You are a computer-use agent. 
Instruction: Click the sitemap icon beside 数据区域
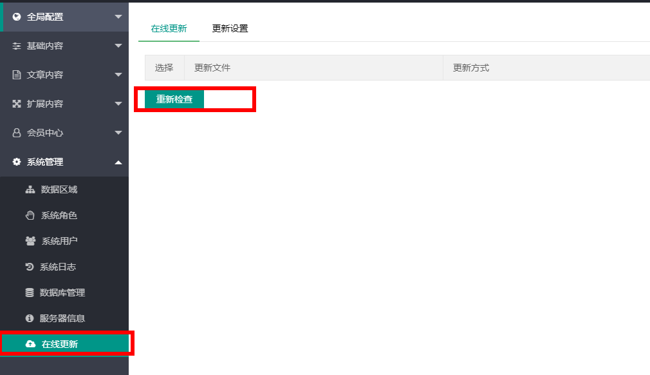pyautogui.click(x=30, y=189)
